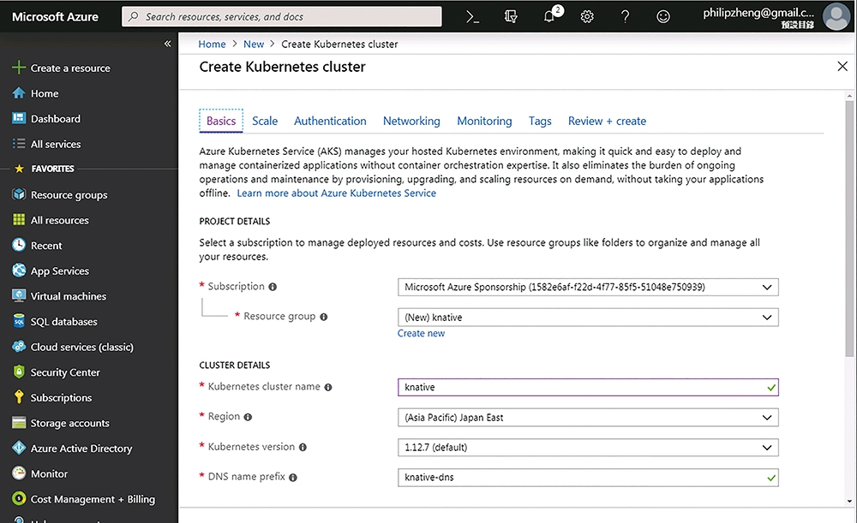Click the All resources grid icon

point(19,220)
